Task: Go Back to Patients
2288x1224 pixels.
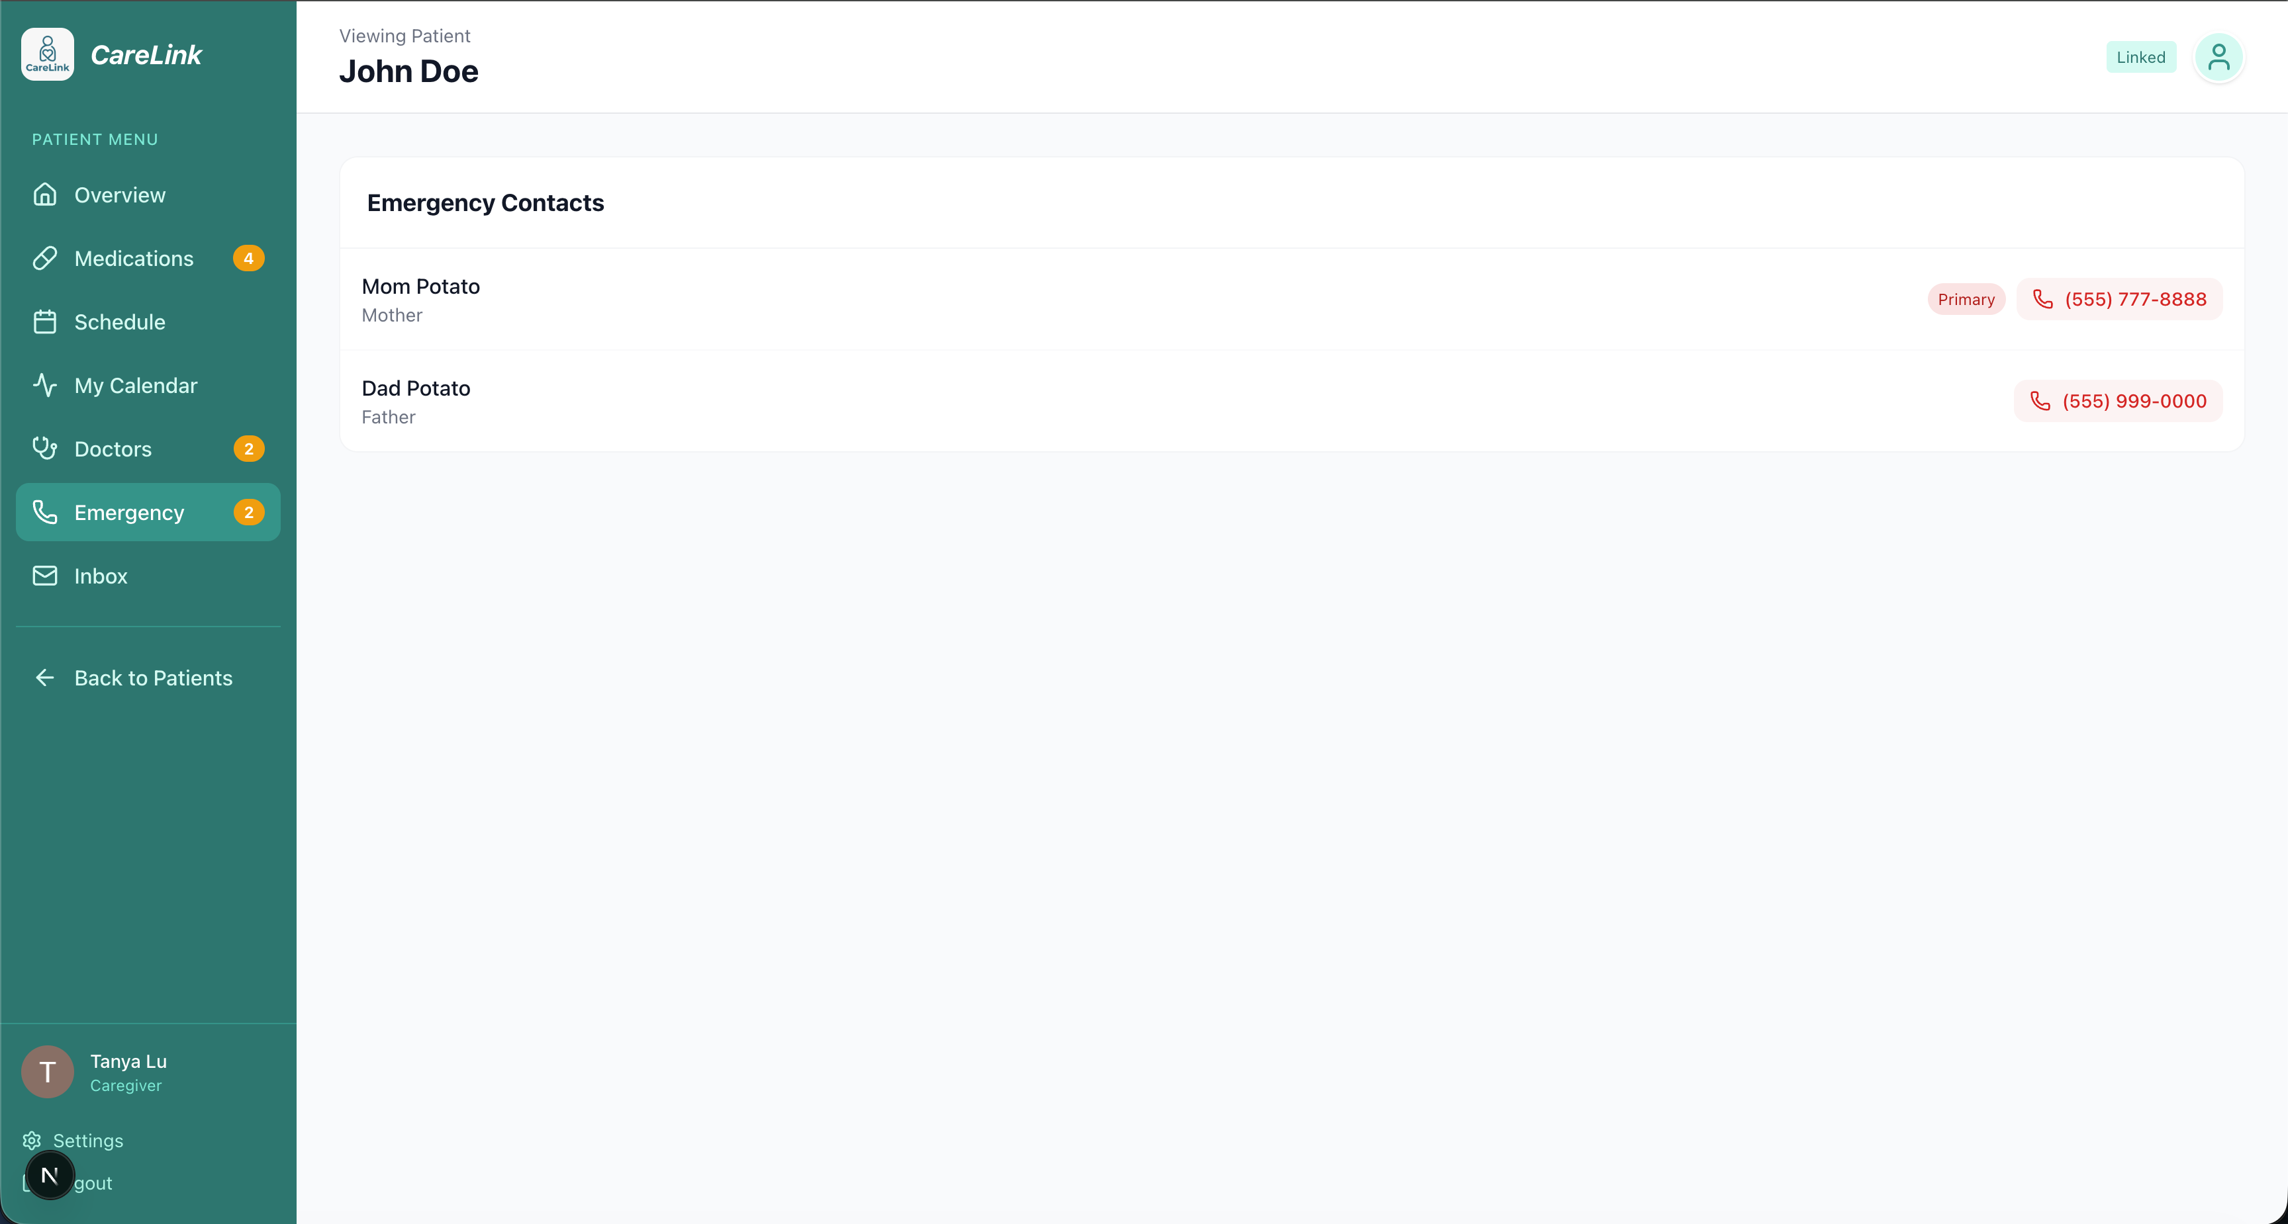Action: click(153, 678)
